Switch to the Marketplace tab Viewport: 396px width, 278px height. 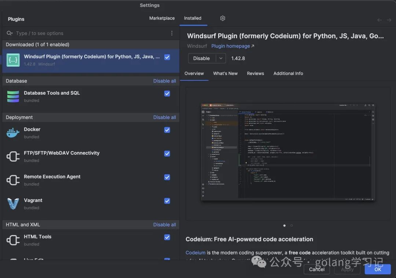(162, 18)
